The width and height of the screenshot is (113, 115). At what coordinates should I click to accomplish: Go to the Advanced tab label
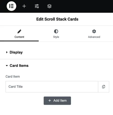coord(94,37)
